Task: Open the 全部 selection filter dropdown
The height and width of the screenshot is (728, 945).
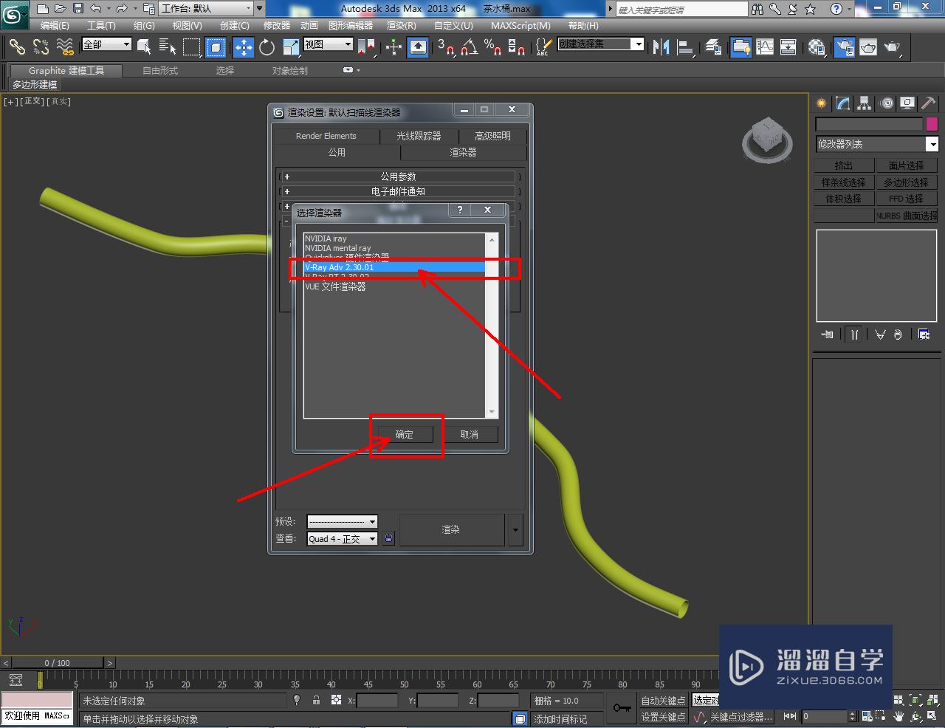Action: tap(106, 44)
